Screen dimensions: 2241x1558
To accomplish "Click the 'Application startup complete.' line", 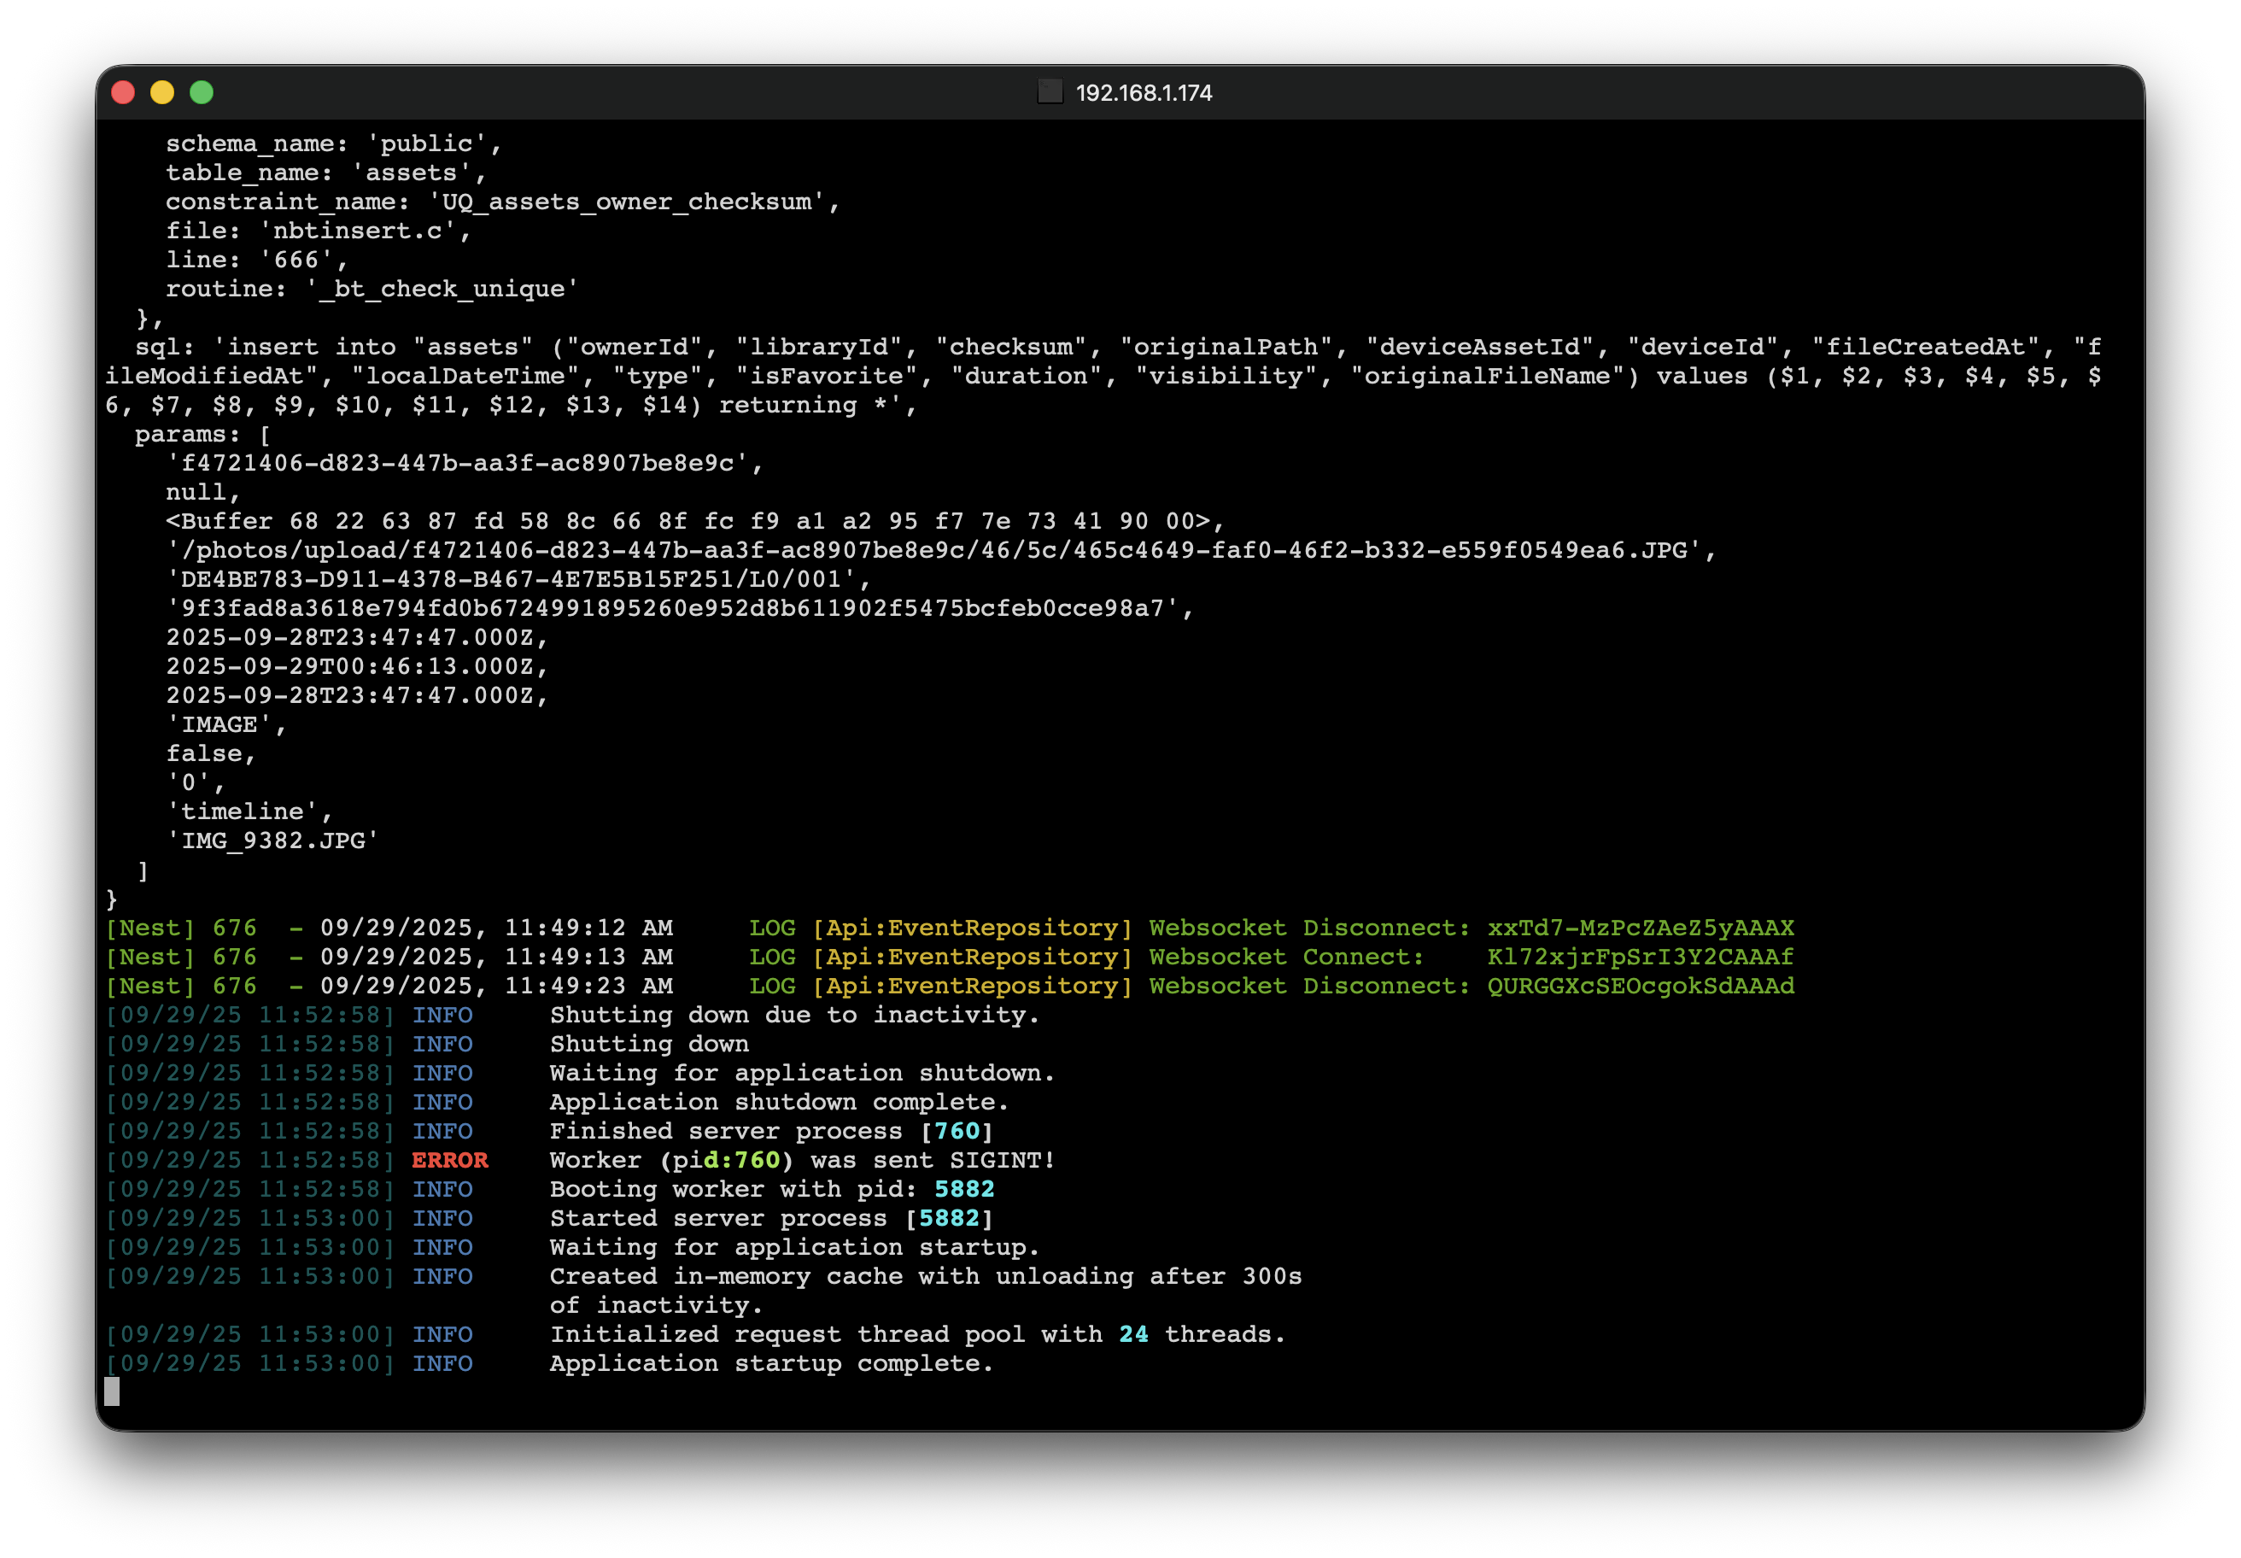I will click(770, 1364).
